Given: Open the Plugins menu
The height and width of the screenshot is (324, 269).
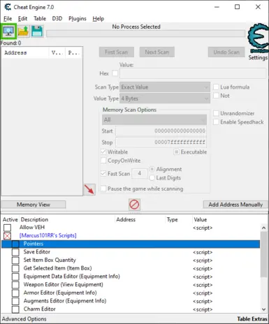Looking at the screenshot, I should click(78, 19).
